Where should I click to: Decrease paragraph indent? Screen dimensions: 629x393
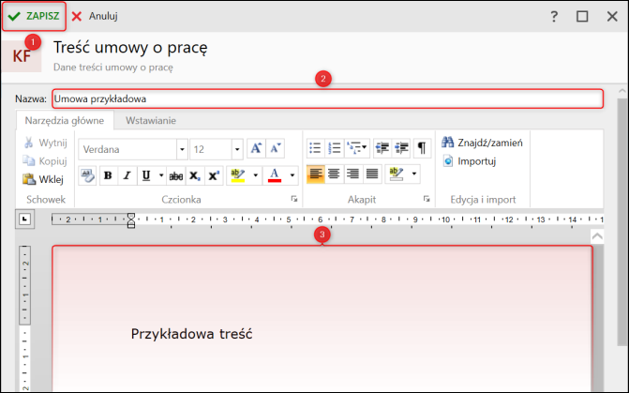pyautogui.click(x=382, y=148)
